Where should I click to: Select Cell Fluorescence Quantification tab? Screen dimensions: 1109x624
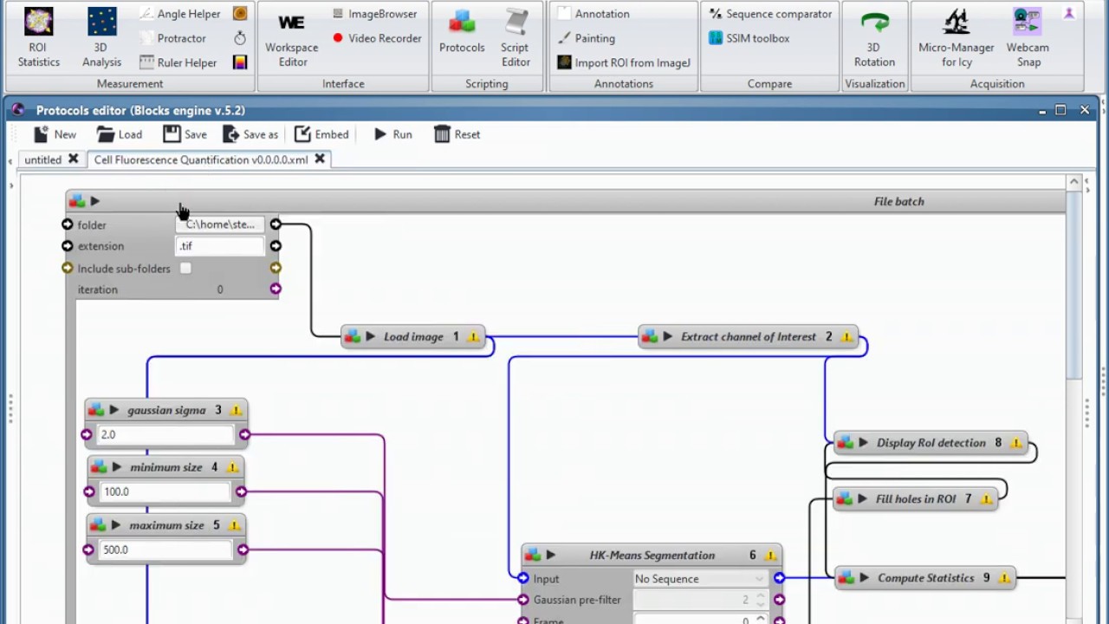pos(201,159)
